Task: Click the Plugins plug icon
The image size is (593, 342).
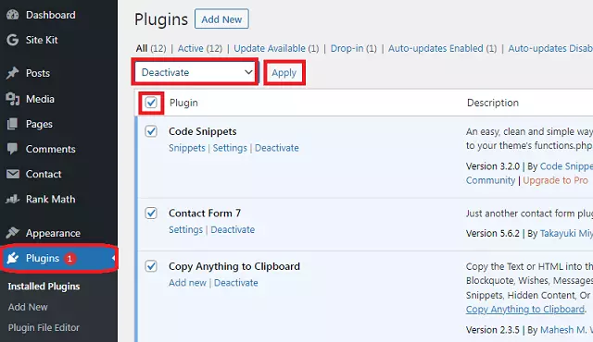Action: 12,258
